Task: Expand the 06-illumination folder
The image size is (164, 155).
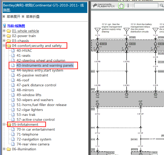Action: [x=4, y=149]
